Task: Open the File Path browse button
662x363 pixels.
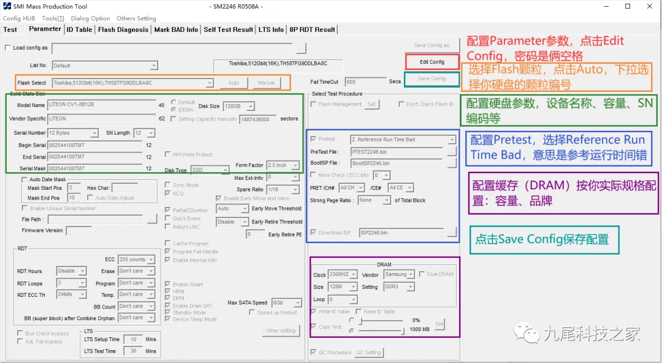Action: pyautogui.click(x=152, y=219)
